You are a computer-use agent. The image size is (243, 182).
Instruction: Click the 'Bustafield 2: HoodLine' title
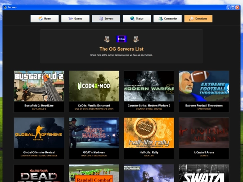pos(39,106)
